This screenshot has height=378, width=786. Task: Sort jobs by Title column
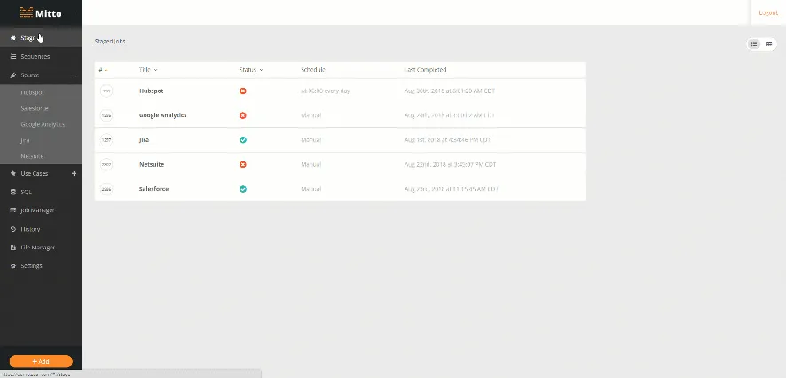(x=148, y=70)
